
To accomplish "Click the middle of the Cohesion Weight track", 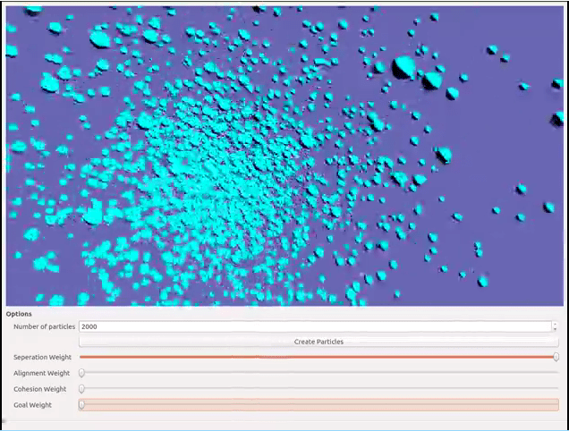I will (x=318, y=389).
